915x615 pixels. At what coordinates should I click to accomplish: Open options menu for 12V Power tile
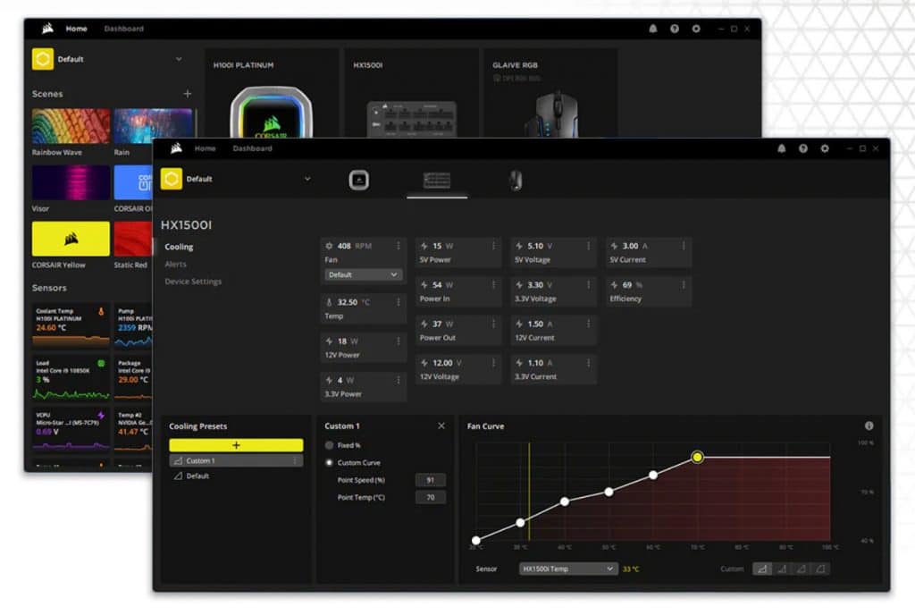(x=399, y=341)
